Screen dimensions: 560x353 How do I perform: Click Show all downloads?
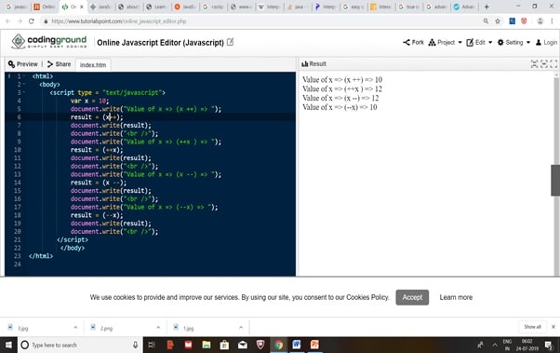(532, 327)
